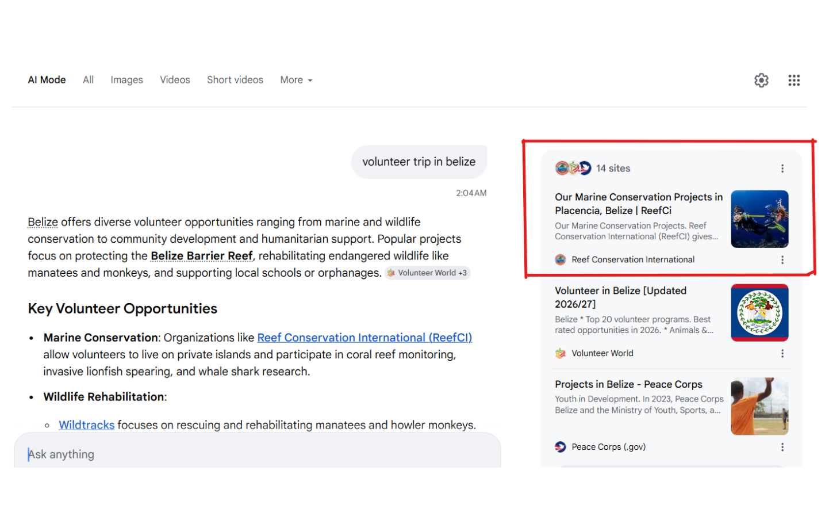Image resolution: width=829 pixels, height=524 pixels.
Task: Open options for Volunteer World result
Action: pyautogui.click(x=782, y=353)
